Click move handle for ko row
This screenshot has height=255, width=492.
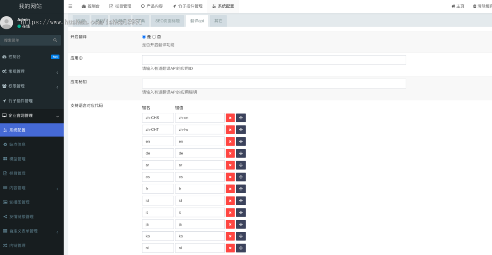click(x=241, y=236)
